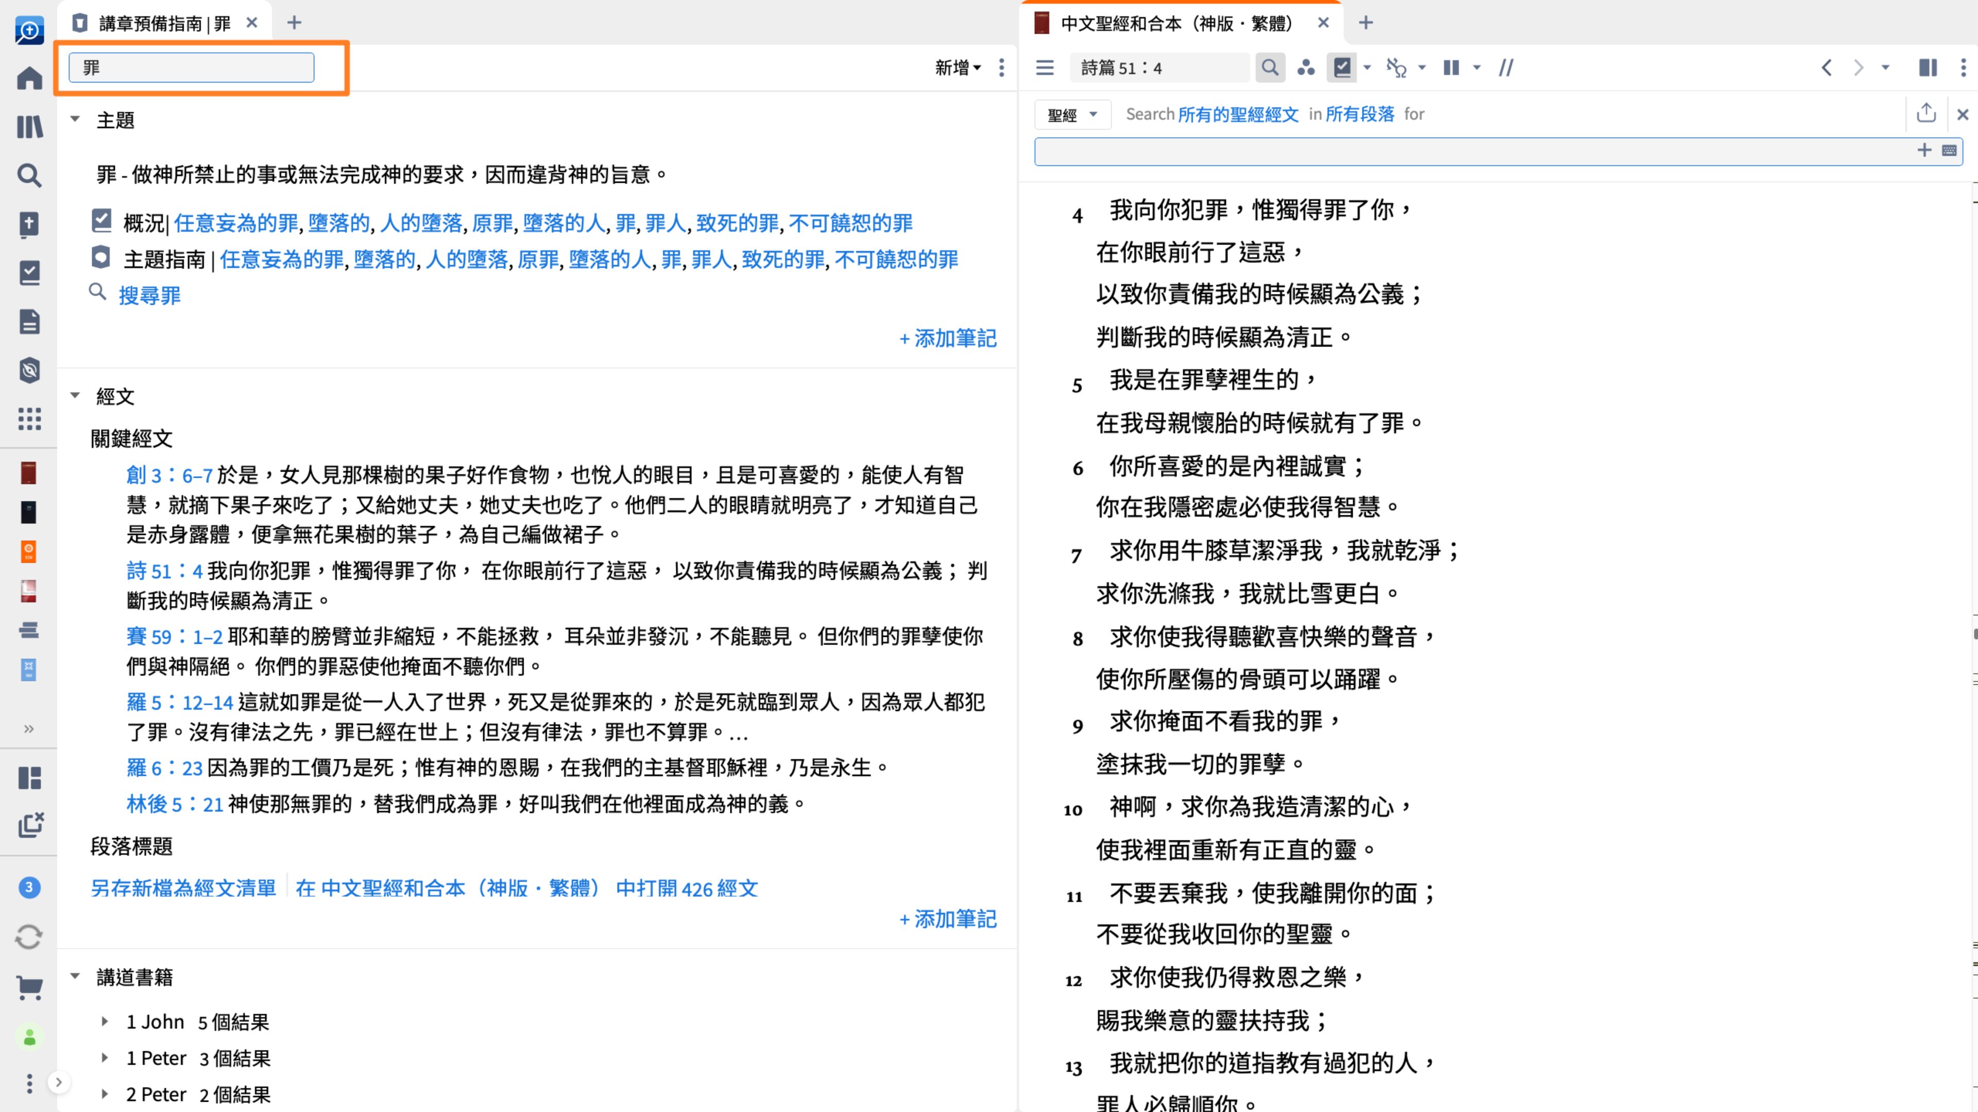Toggle the side-by-side panel layout icon
1978x1112 pixels.
click(x=1928, y=67)
